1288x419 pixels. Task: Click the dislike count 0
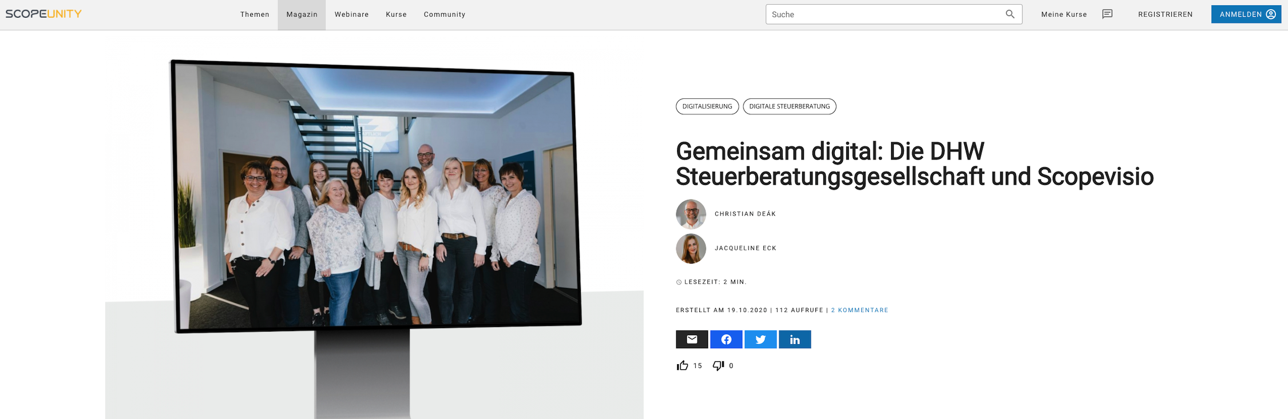[731, 366]
